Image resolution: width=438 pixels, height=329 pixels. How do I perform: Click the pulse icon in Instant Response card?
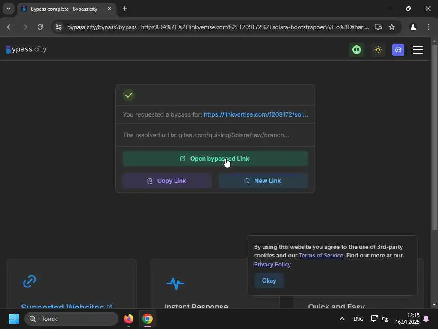coord(175,284)
